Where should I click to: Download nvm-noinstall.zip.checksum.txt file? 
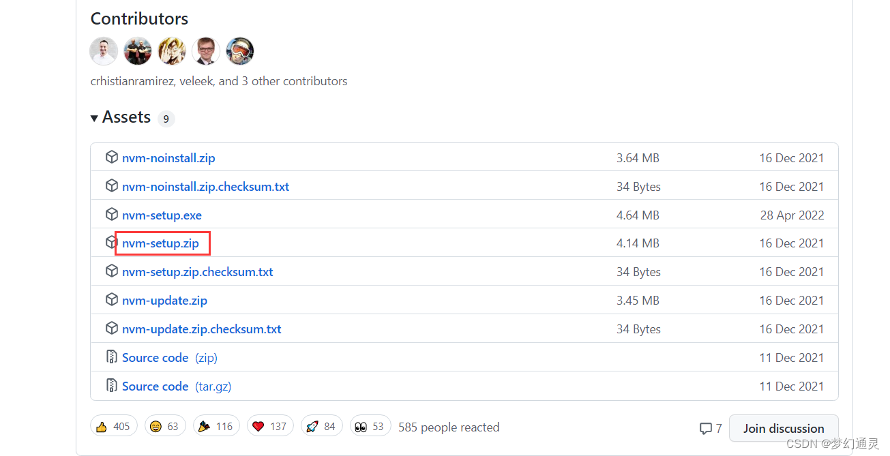(205, 187)
